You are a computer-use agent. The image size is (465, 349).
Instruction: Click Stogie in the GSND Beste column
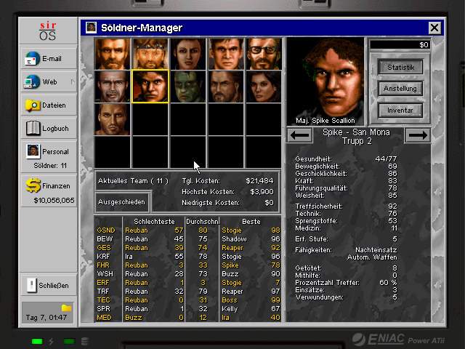point(232,230)
